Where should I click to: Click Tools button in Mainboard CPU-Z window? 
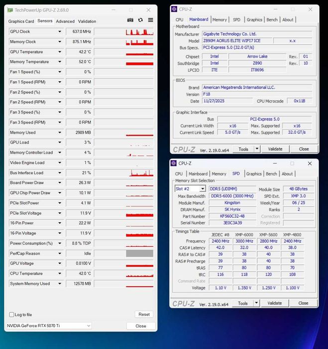pos(243,149)
